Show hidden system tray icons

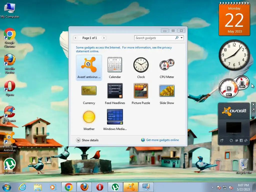click(212, 187)
